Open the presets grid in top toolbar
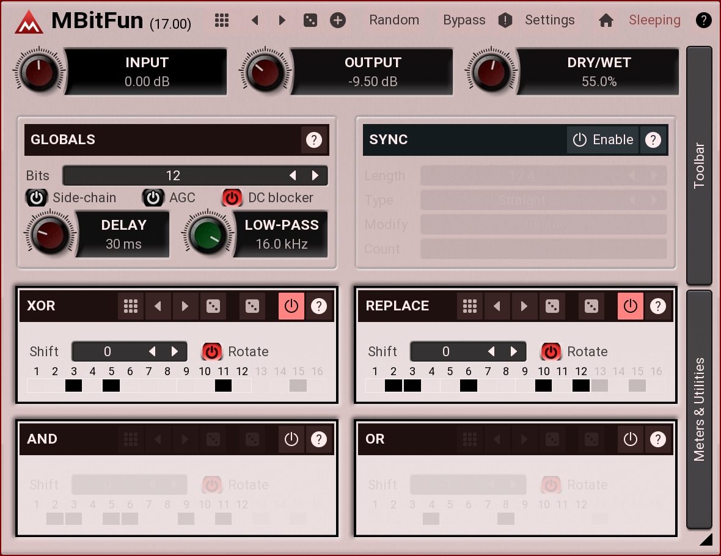 pyautogui.click(x=222, y=20)
